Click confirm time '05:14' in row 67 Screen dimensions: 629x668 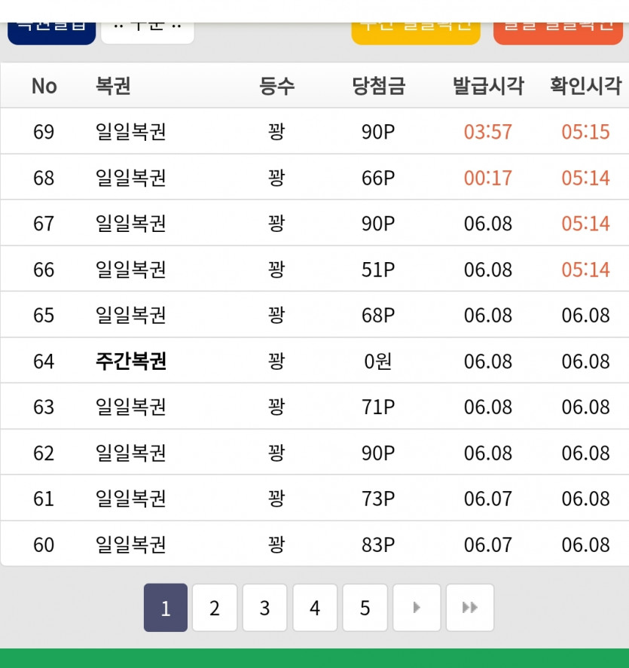585,224
